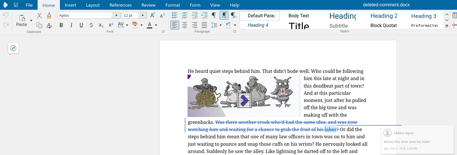Viewport: 457px width, 155px height.
Task: Toggle bold formatting
Action: tap(61, 25)
